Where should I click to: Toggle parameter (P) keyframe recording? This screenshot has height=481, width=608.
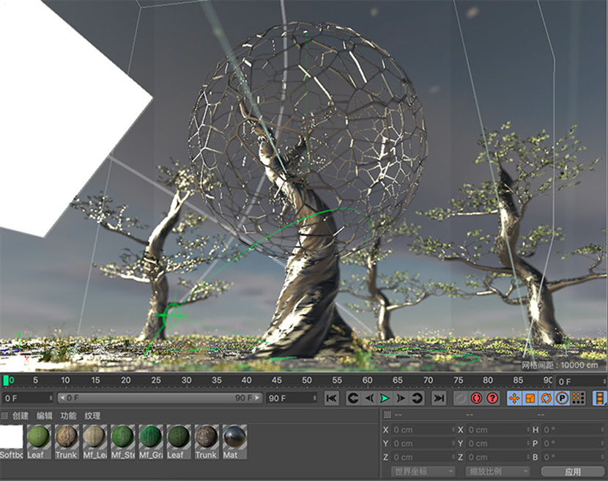tap(562, 398)
